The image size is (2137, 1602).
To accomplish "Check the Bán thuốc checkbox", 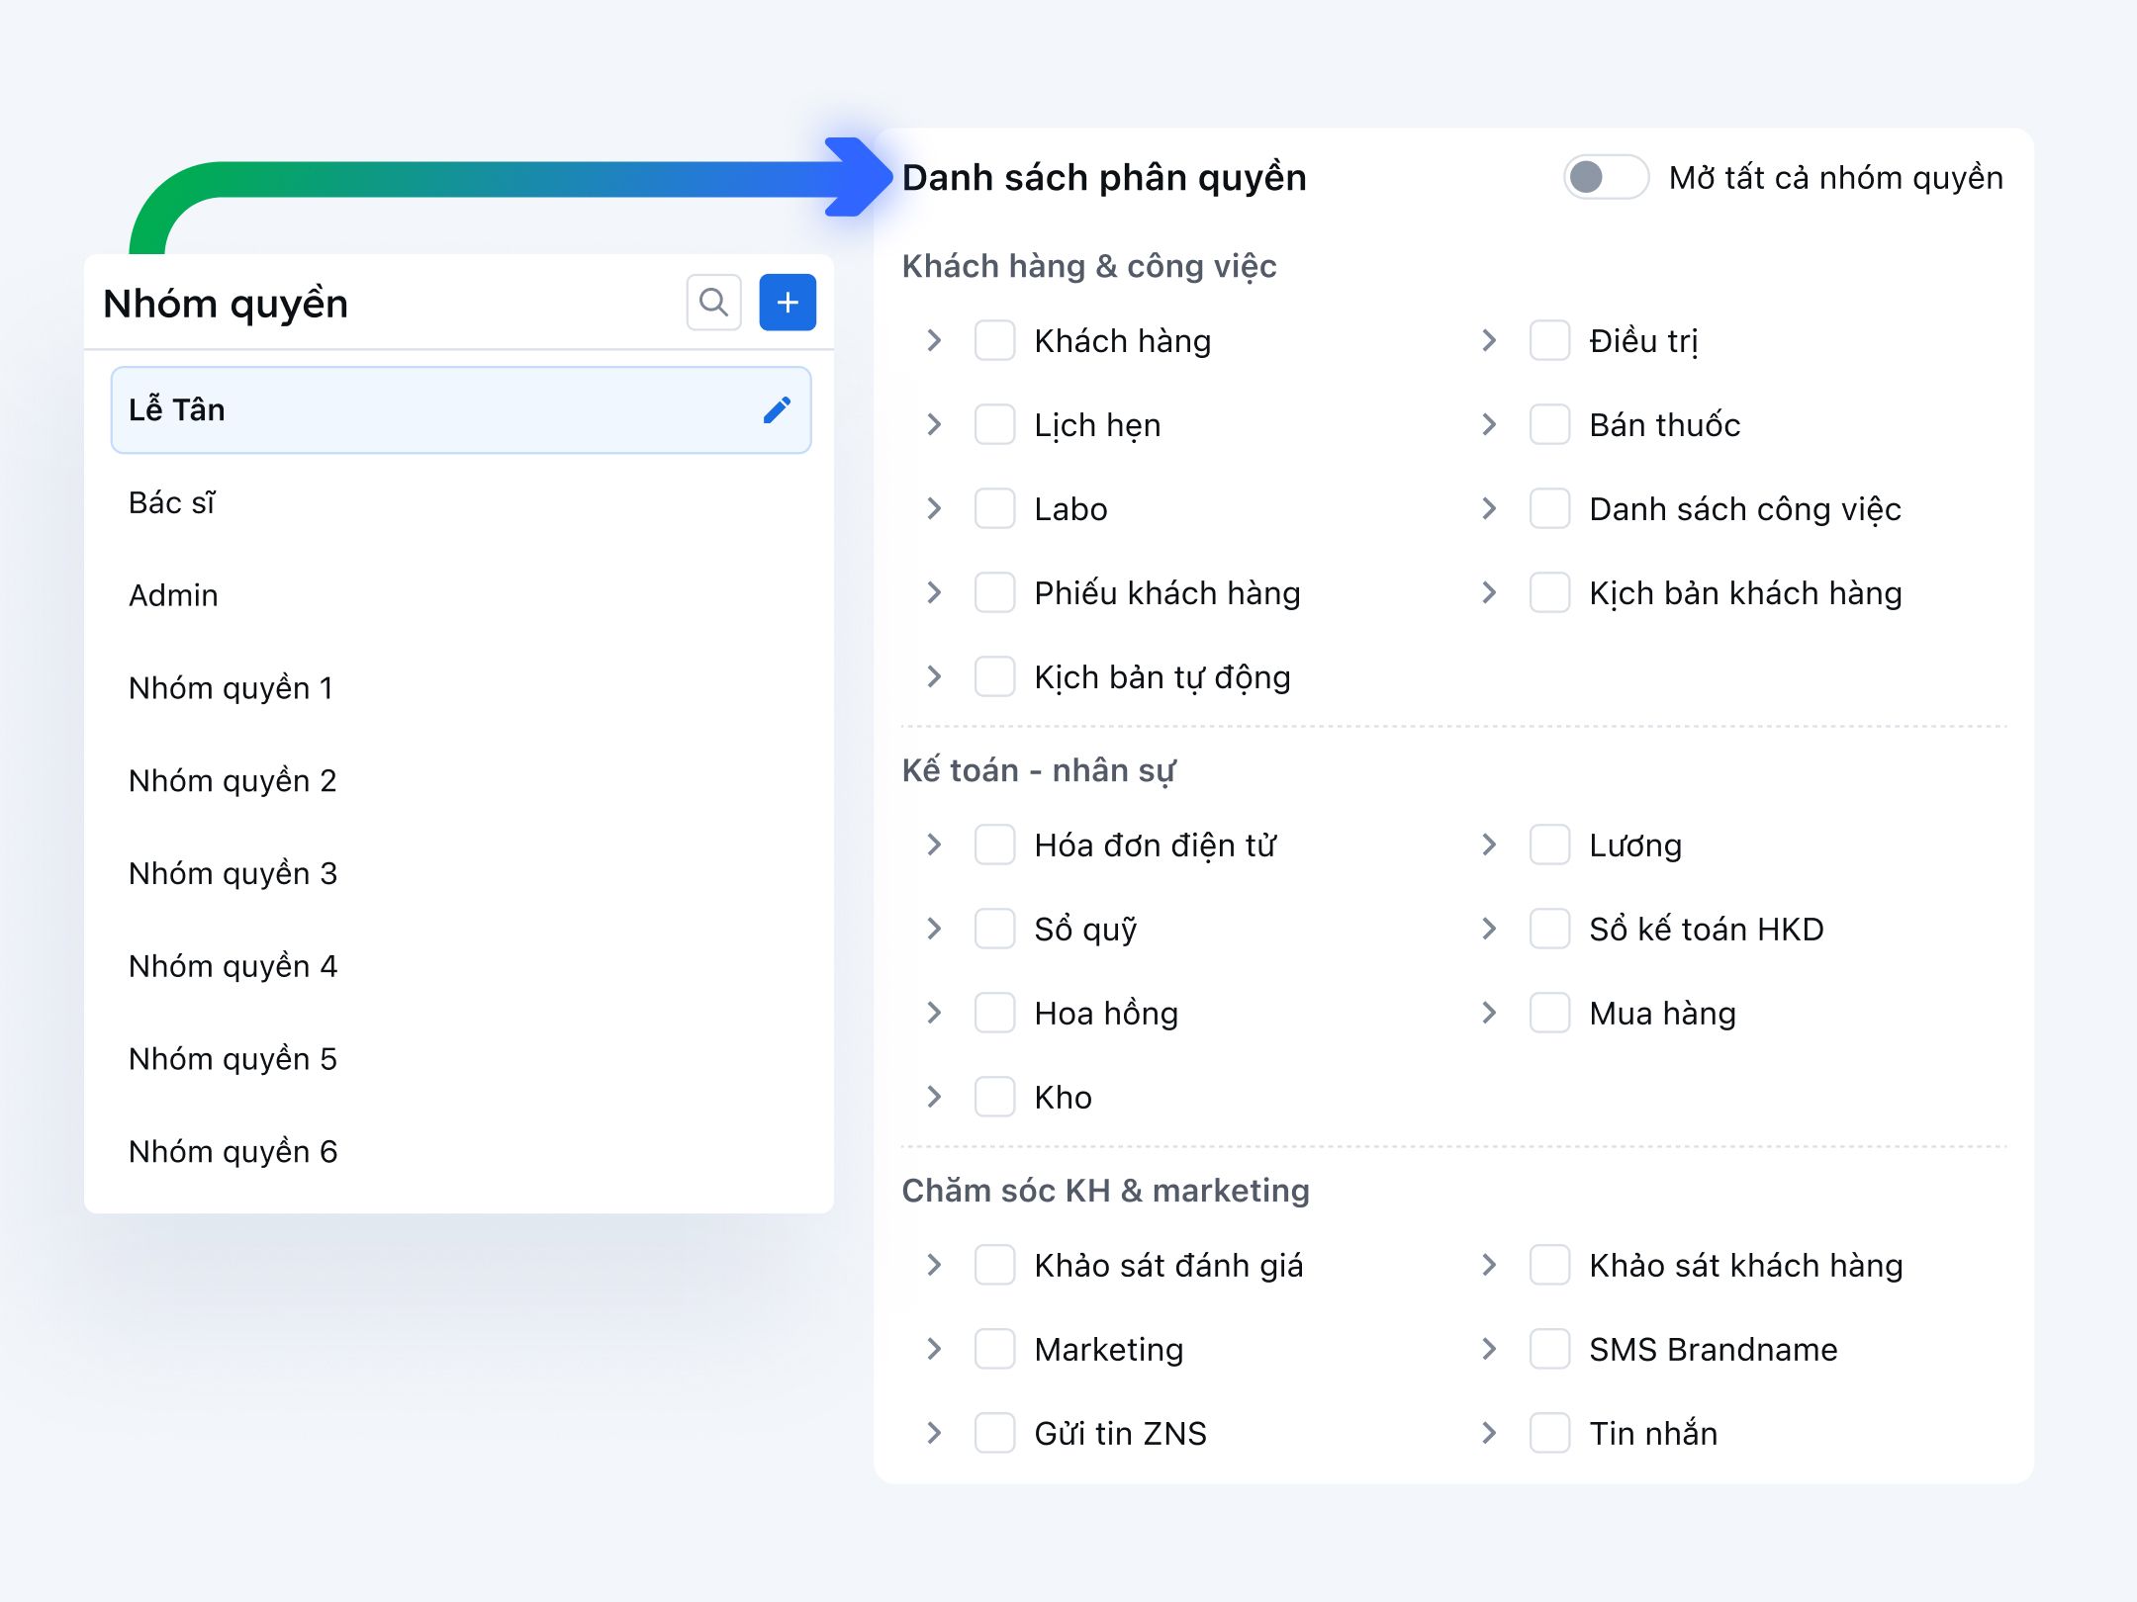I will (1549, 425).
